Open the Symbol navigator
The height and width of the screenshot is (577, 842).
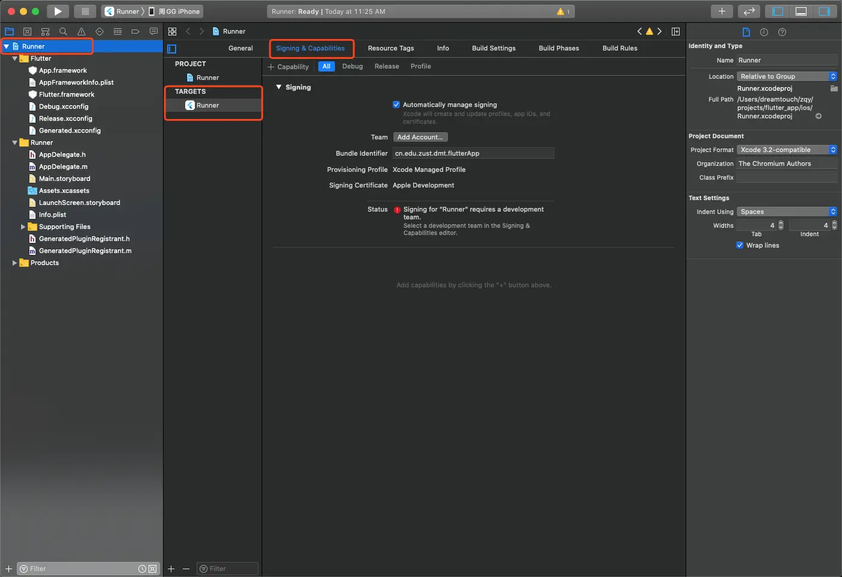tap(45, 31)
